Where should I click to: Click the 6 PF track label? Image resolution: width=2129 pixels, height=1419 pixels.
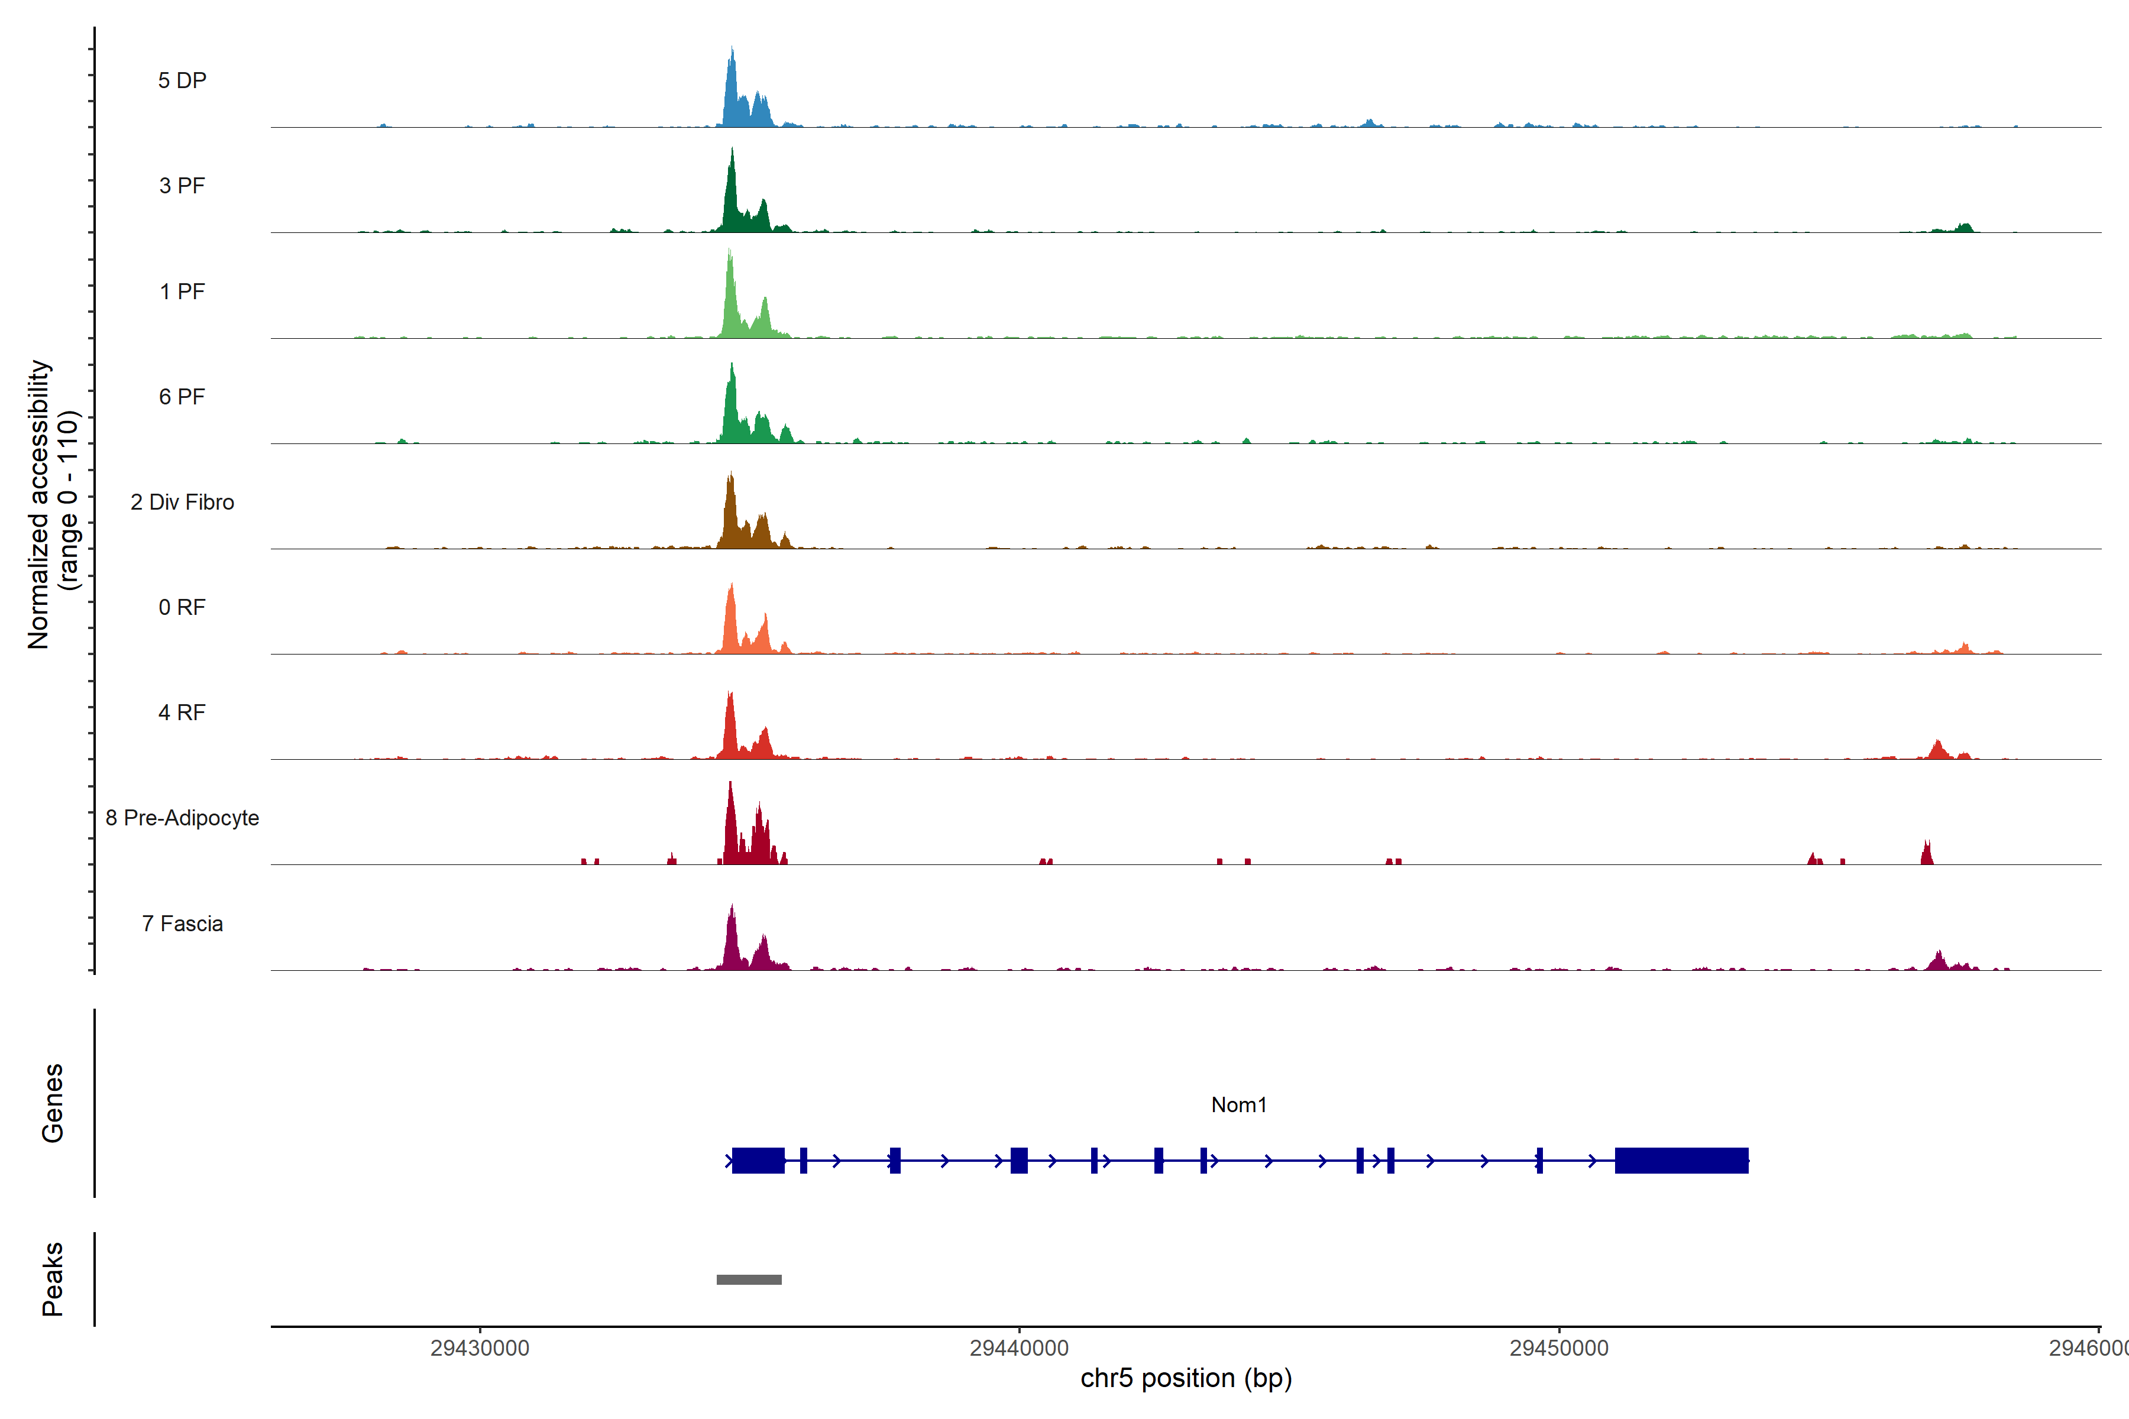[x=182, y=396]
